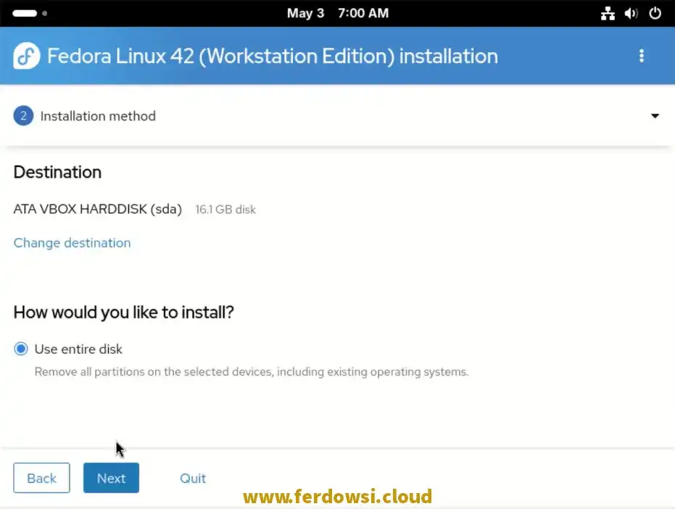675x509 pixels.
Task: Open the Activities workspace indicator
Action: click(30, 13)
